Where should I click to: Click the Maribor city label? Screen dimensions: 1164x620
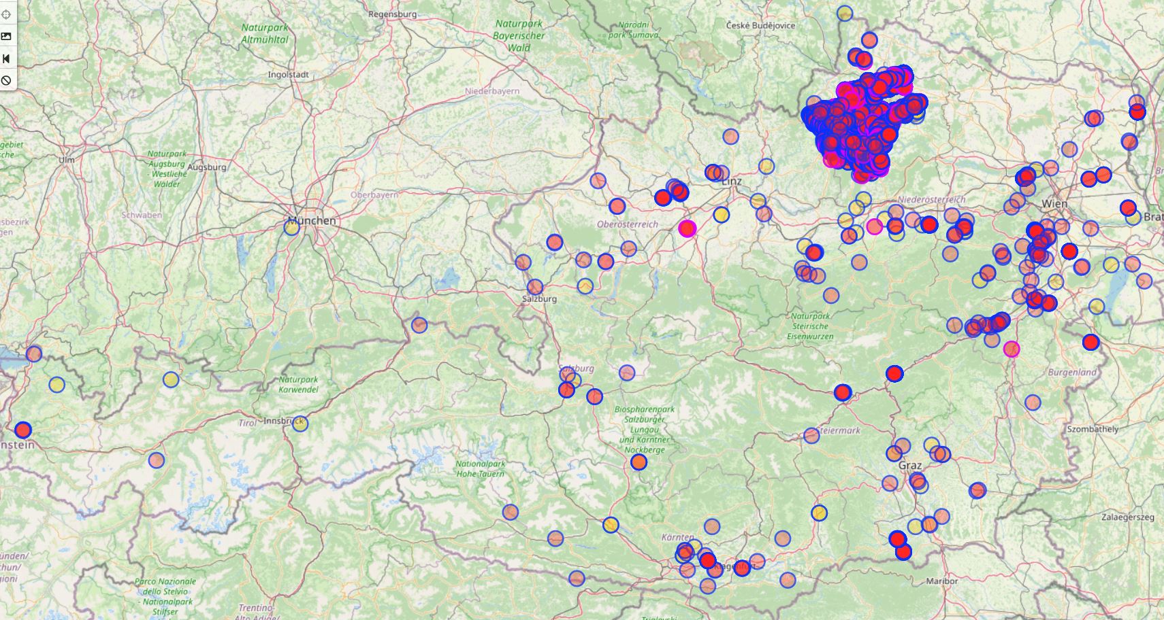pos(942,581)
